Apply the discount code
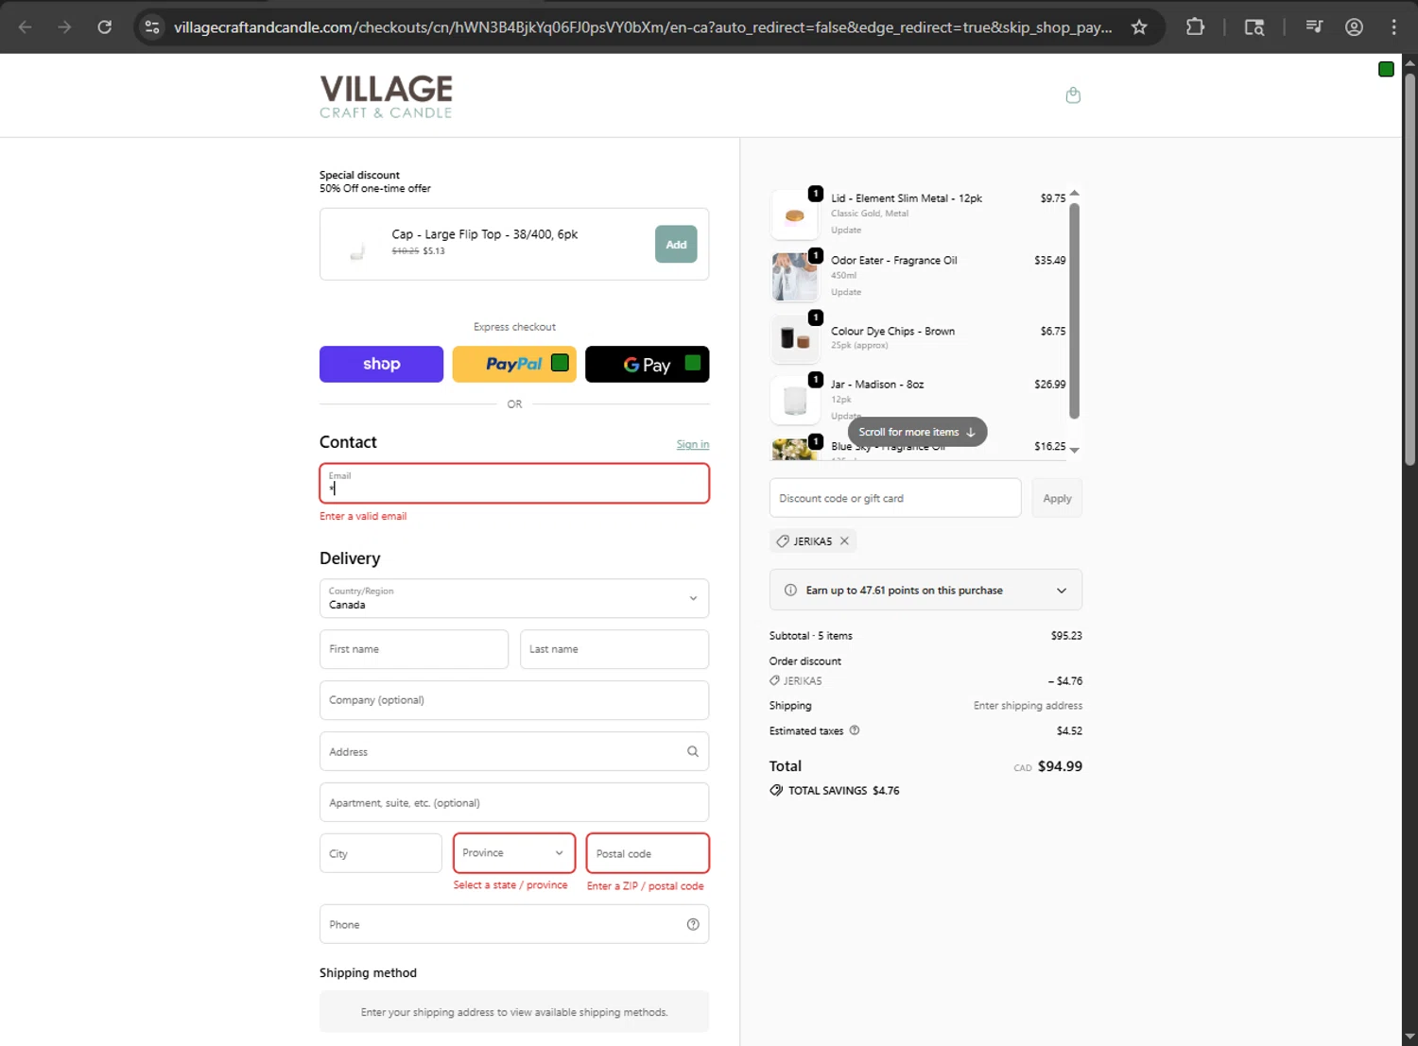The image size is (1418, 1046). tap(1057, 498)
